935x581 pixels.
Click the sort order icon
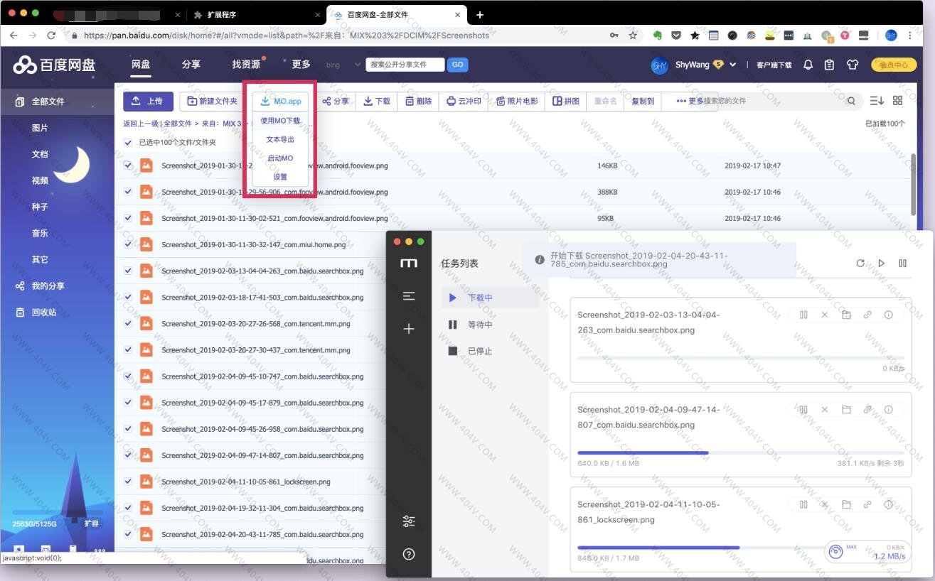pyautogui.click(x=877, y=101)
